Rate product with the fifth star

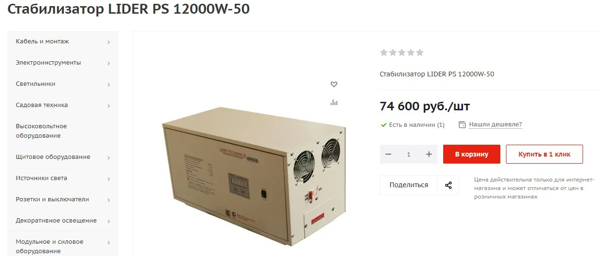pyautogui.click(x=420, y=52)
